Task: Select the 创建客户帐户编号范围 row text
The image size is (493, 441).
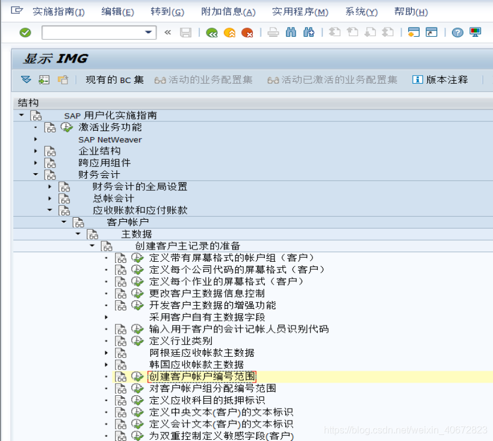Action: (202, 377)
